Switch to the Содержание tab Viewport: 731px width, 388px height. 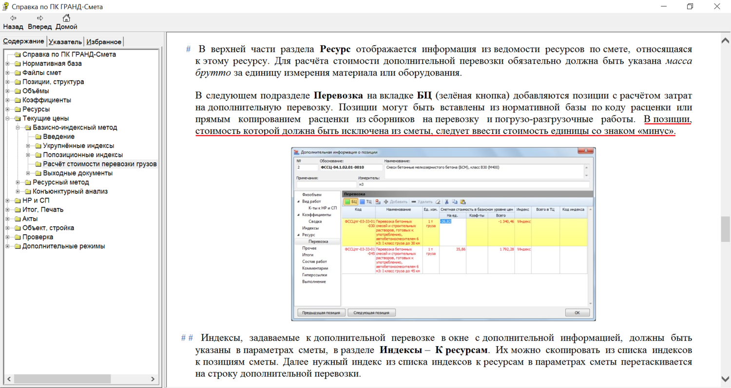[x=23, y=41]
